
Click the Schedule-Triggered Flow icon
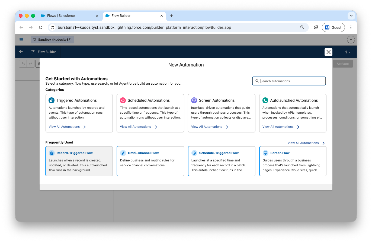tap(194, 153)
